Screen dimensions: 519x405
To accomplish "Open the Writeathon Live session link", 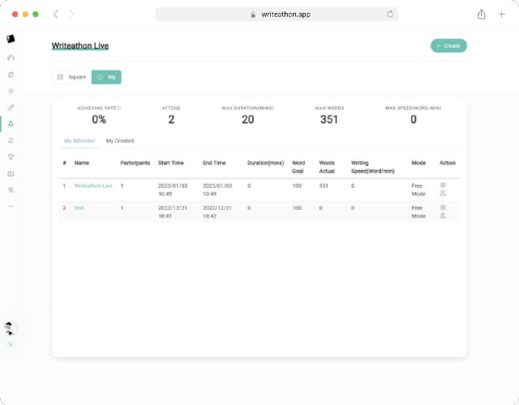I will [93, 185].
